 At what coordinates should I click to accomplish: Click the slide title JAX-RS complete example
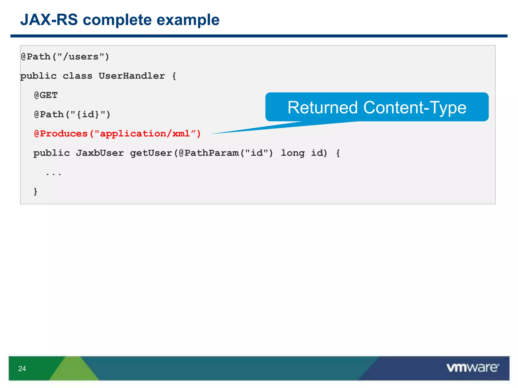pos(120,20)
